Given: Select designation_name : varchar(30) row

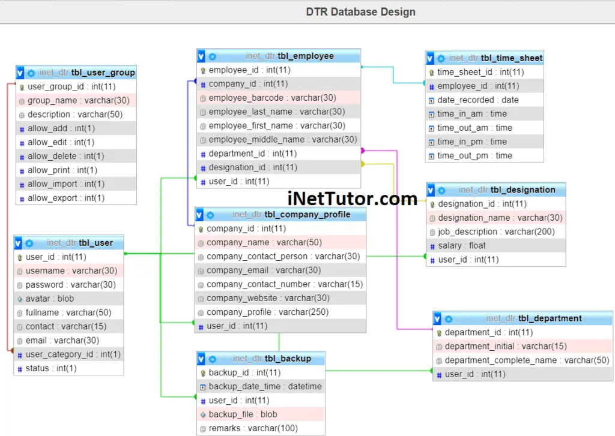Looking at the screenshot, I should coord(496,218).
